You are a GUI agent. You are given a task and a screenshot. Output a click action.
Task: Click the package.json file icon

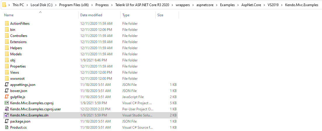click(7, 121)
